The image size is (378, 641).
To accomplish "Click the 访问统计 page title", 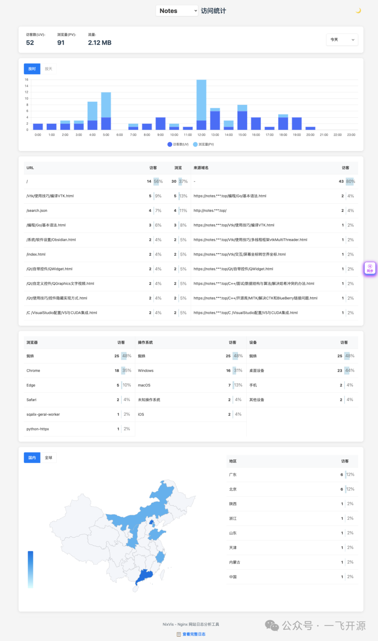I will [x=213, y=11].
